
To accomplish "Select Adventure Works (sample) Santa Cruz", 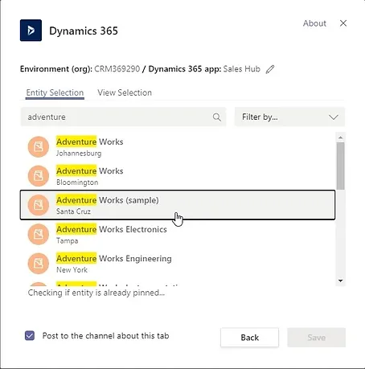I will (178, 205).
